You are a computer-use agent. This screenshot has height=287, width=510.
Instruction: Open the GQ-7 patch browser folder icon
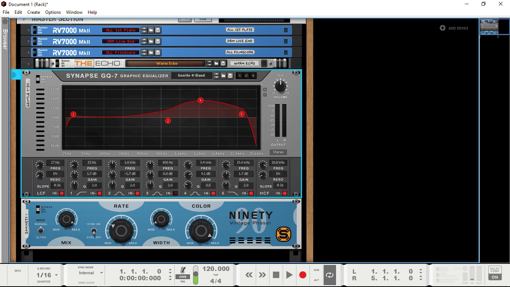[223, 75]
